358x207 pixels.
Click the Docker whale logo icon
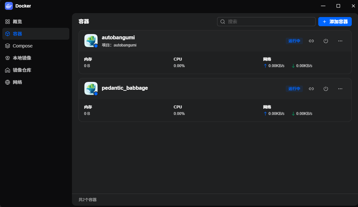tap(9, 6)
